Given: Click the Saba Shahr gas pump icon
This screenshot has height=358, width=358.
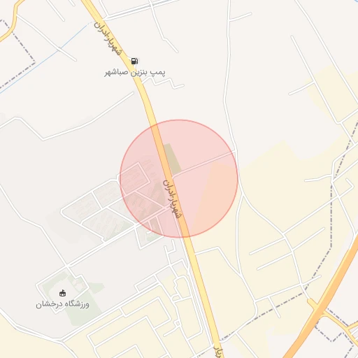Looking at the screenshot, I should point(134,61).
